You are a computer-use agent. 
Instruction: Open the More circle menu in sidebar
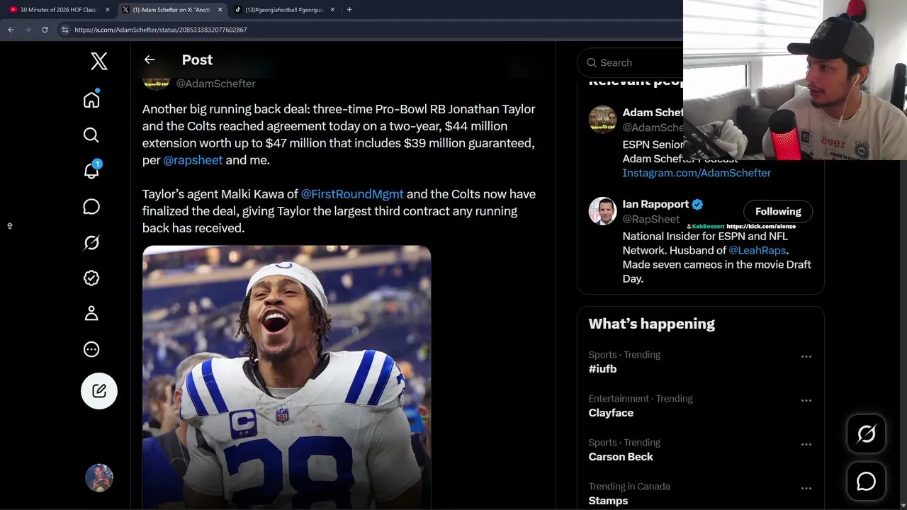(x=91, y=349)
